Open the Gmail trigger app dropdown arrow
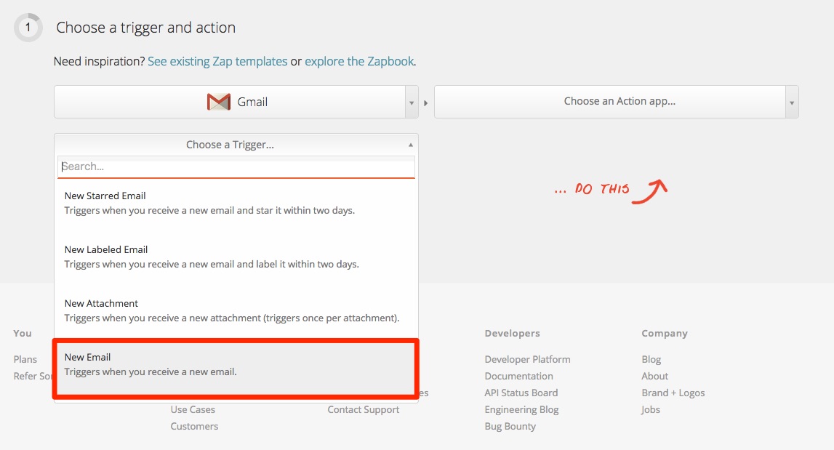The height and width of the screenshot is (450, 834). point(412,102)
